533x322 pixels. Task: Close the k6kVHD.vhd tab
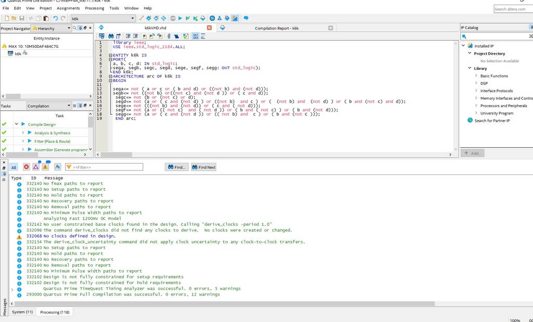[209, 28]
